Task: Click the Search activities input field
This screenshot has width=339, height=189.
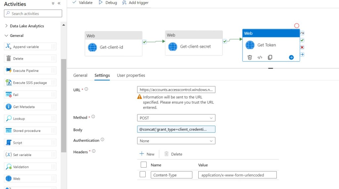Action: (33, 14)
